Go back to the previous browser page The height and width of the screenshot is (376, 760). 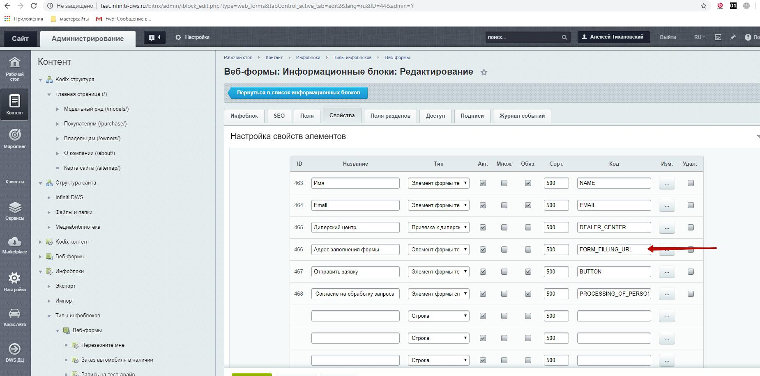pos(7,6)
